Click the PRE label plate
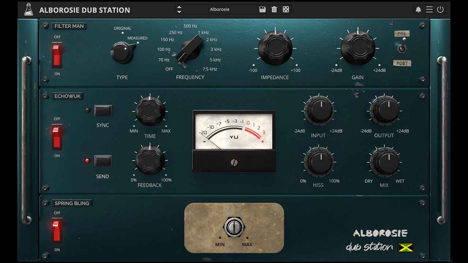 point(402,34)
